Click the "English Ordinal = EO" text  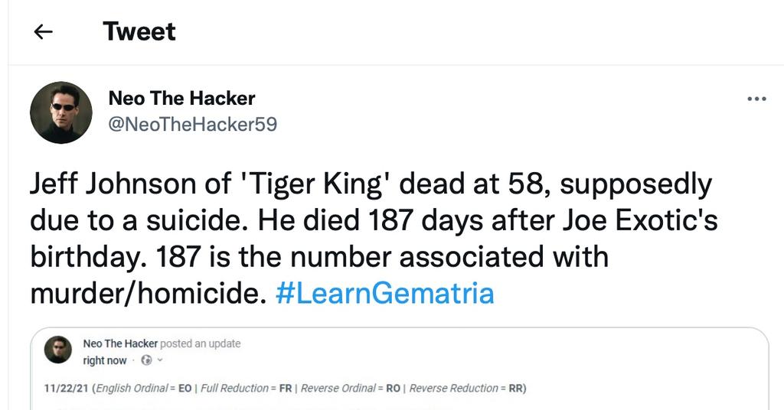click(x=142, y=388)
